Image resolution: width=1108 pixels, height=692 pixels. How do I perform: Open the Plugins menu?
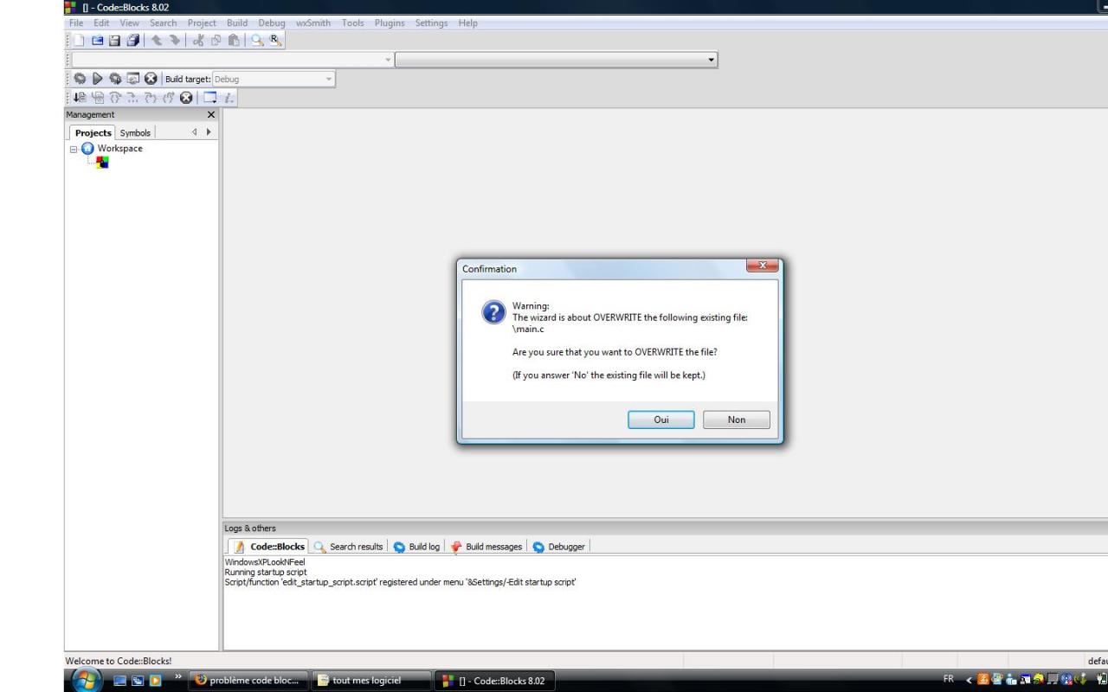point(390,23)
